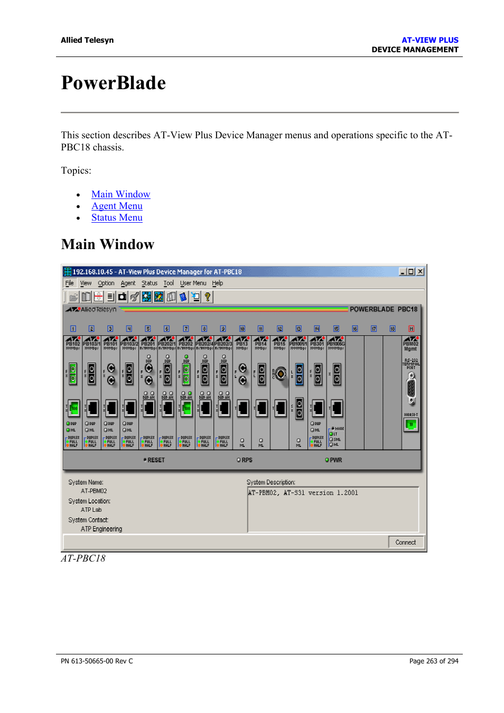Open the View menu
The height and width of the screenshot is (713, 504).
86,283
